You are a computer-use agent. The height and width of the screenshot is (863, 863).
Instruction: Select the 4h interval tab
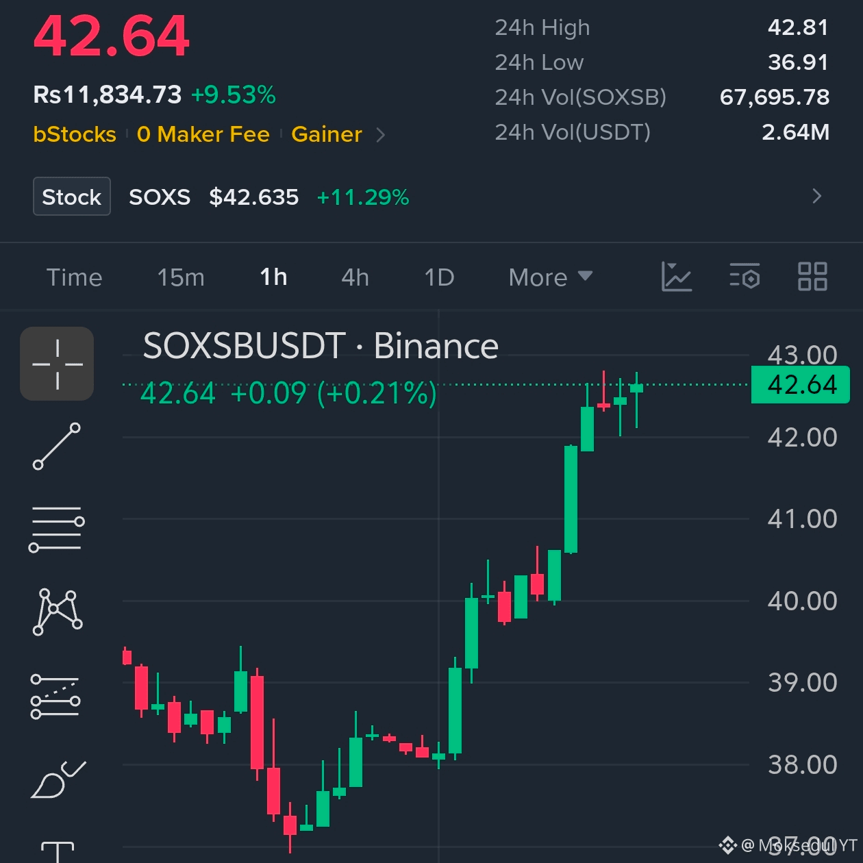355,277
